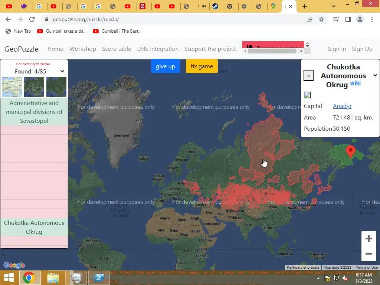Viewport: 380px width, 285px height.
Task: Click the broken flag image icon
Action: coord(307,95)
